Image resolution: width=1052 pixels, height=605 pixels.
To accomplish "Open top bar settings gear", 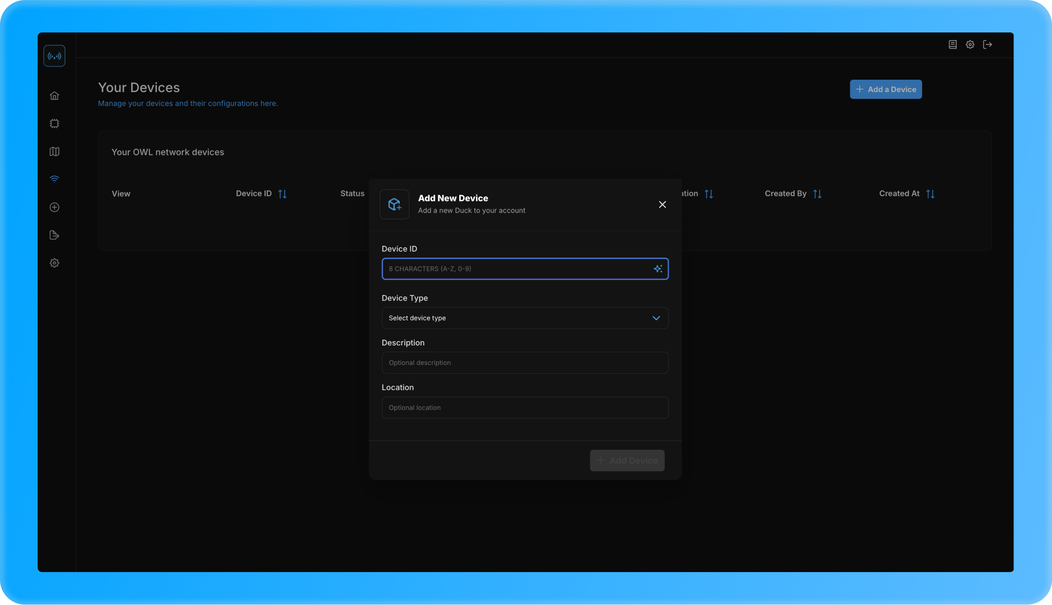I will pyautogui.click(x=970, y=44).
